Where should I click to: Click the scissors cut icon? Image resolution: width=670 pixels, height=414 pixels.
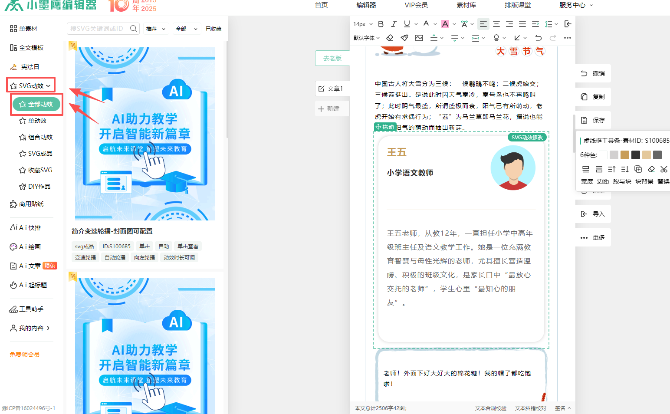(x=664, y=169)
